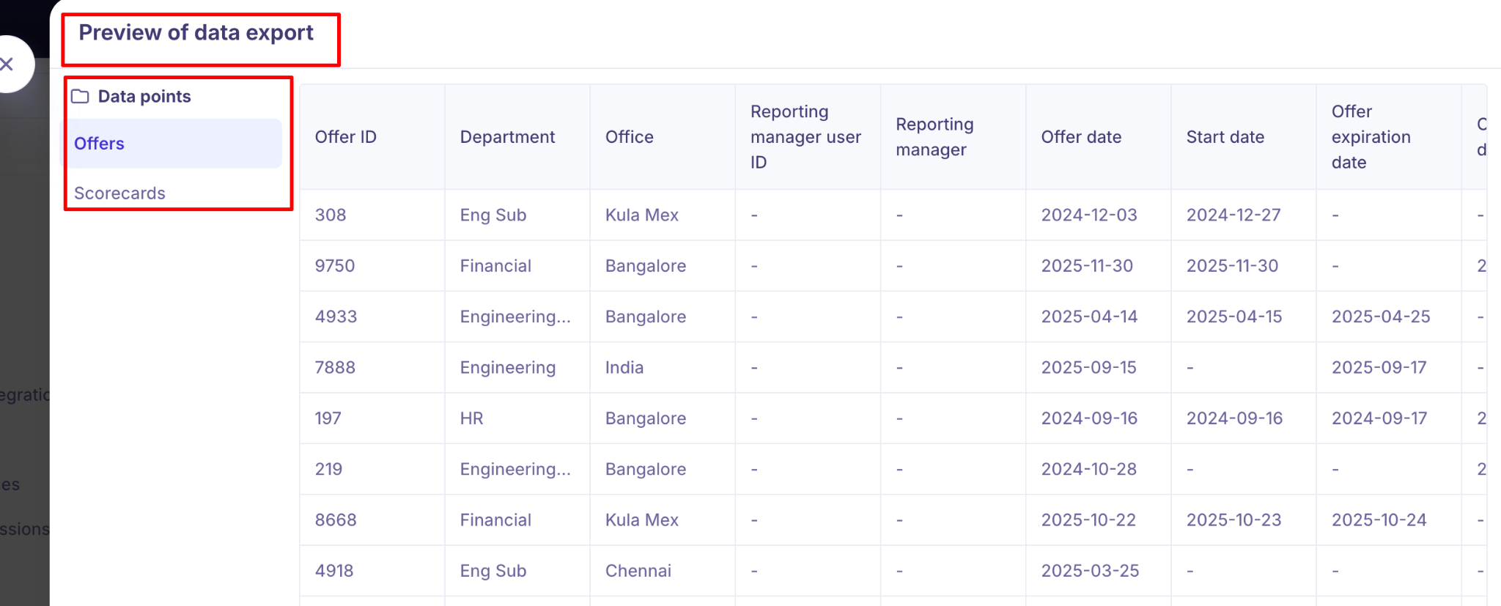Open the Scorecards data point
The image size is (1501, 606).
click(119, 193)
